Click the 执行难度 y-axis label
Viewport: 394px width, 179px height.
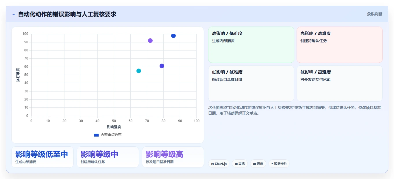tap(18, 75)
